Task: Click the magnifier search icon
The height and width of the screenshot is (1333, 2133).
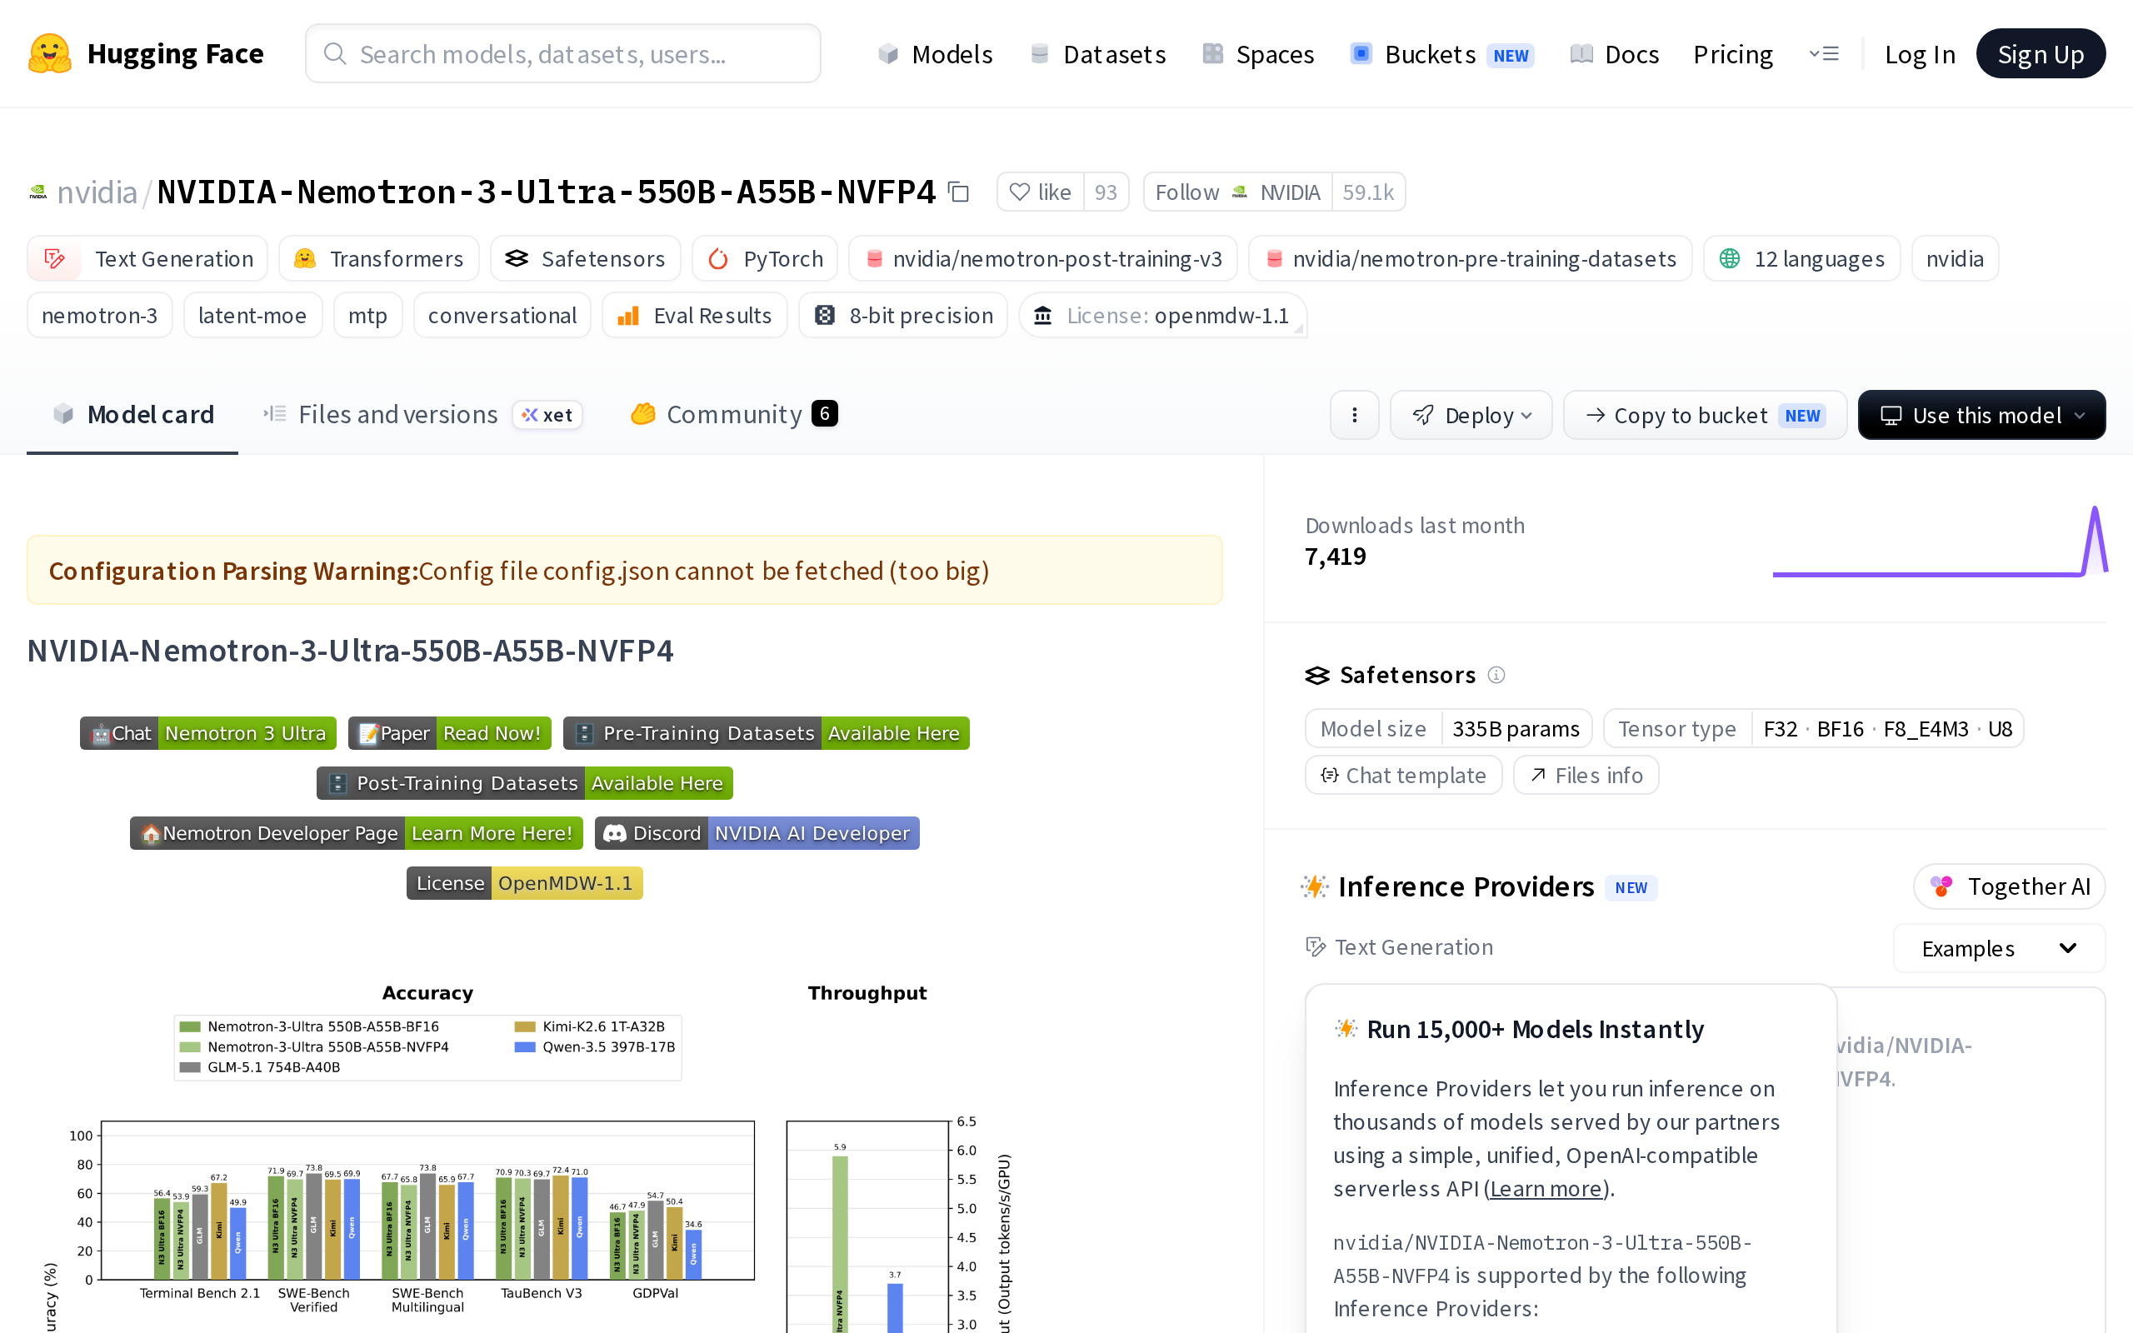Action: pos(335,54)
